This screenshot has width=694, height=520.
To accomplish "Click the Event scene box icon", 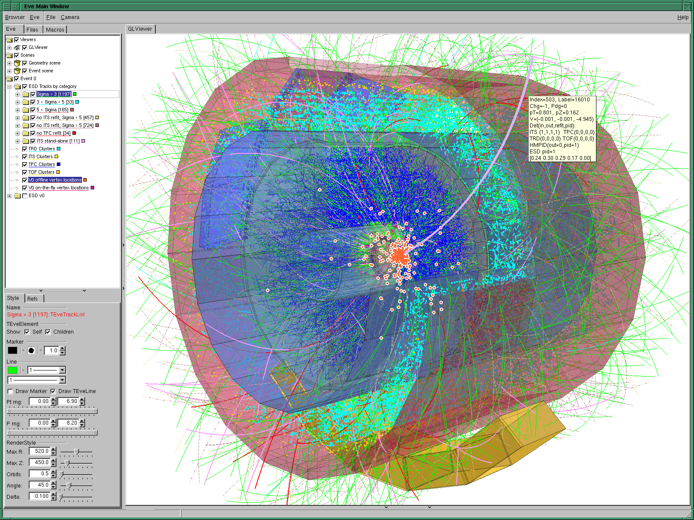I will coord(17,71).
